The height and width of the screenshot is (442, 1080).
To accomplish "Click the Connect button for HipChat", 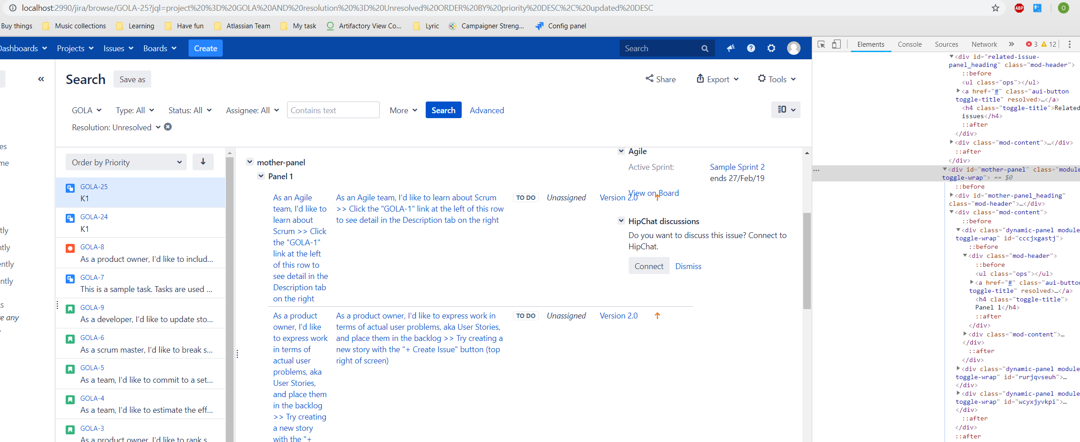I will pos(649,266).
